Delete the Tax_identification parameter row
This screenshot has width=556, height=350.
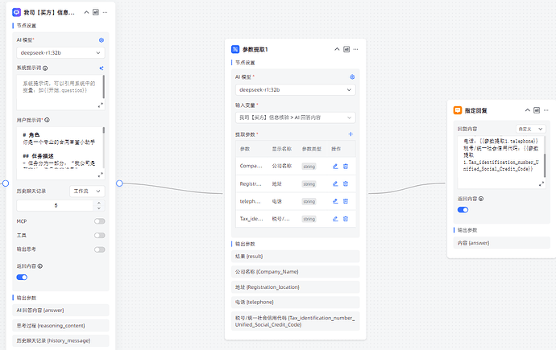(346, 219)
